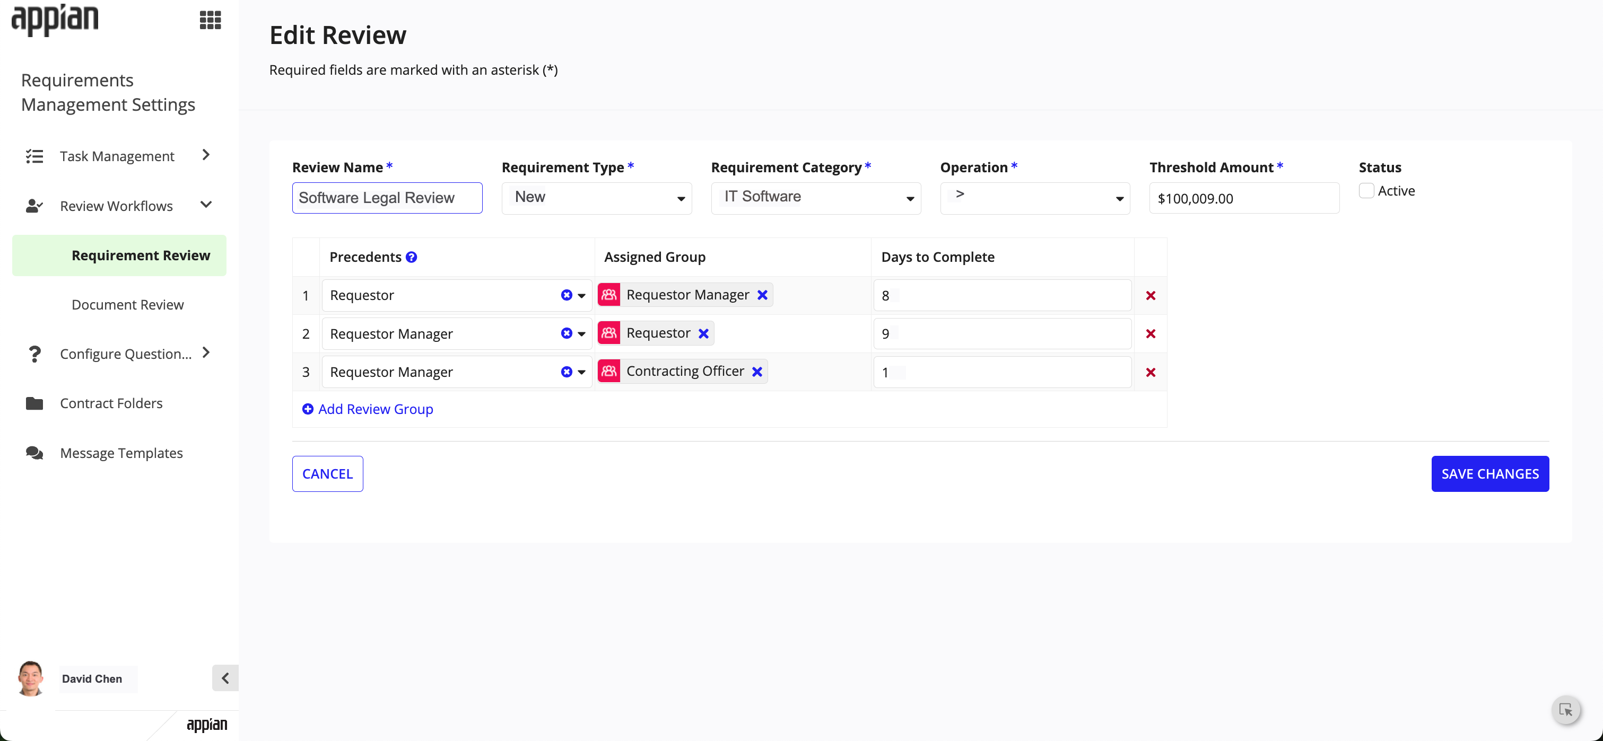This screenshot has height=741, width=1603.
Task: Toggle the Active status checkbox
Action: 1366,191
